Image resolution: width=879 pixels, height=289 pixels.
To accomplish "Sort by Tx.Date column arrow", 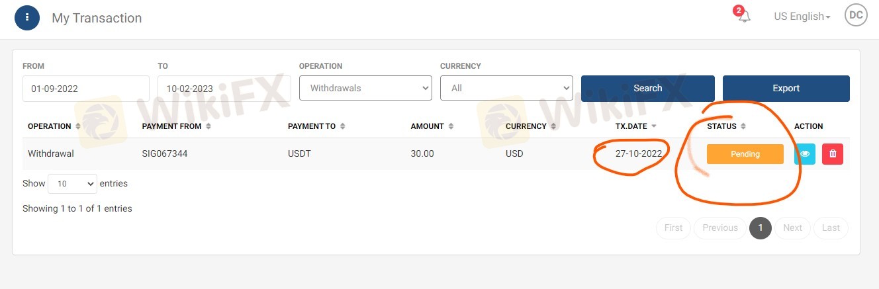I will (654, 126).
